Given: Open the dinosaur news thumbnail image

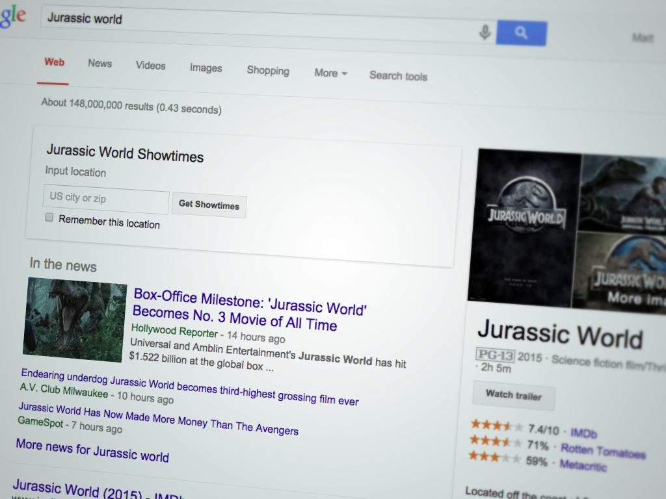Looking at the screenshot, I should pyautogui.click(x=75, y=320).
